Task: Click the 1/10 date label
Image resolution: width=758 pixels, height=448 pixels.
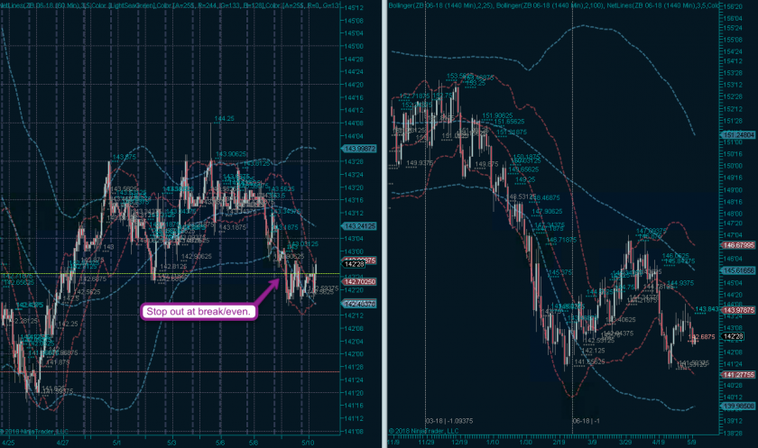Action: 493,442
